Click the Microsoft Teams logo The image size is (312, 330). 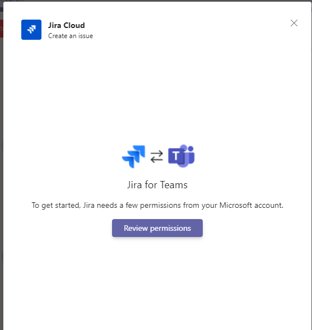pyautogui.click(x=181, y=156)
